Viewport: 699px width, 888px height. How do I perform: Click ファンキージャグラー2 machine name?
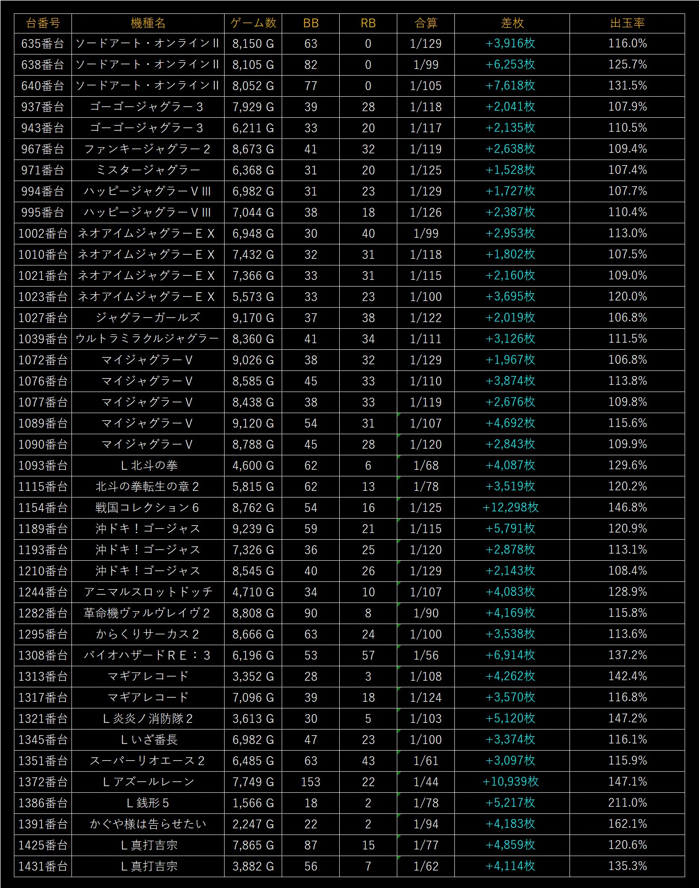click(148, 149)
